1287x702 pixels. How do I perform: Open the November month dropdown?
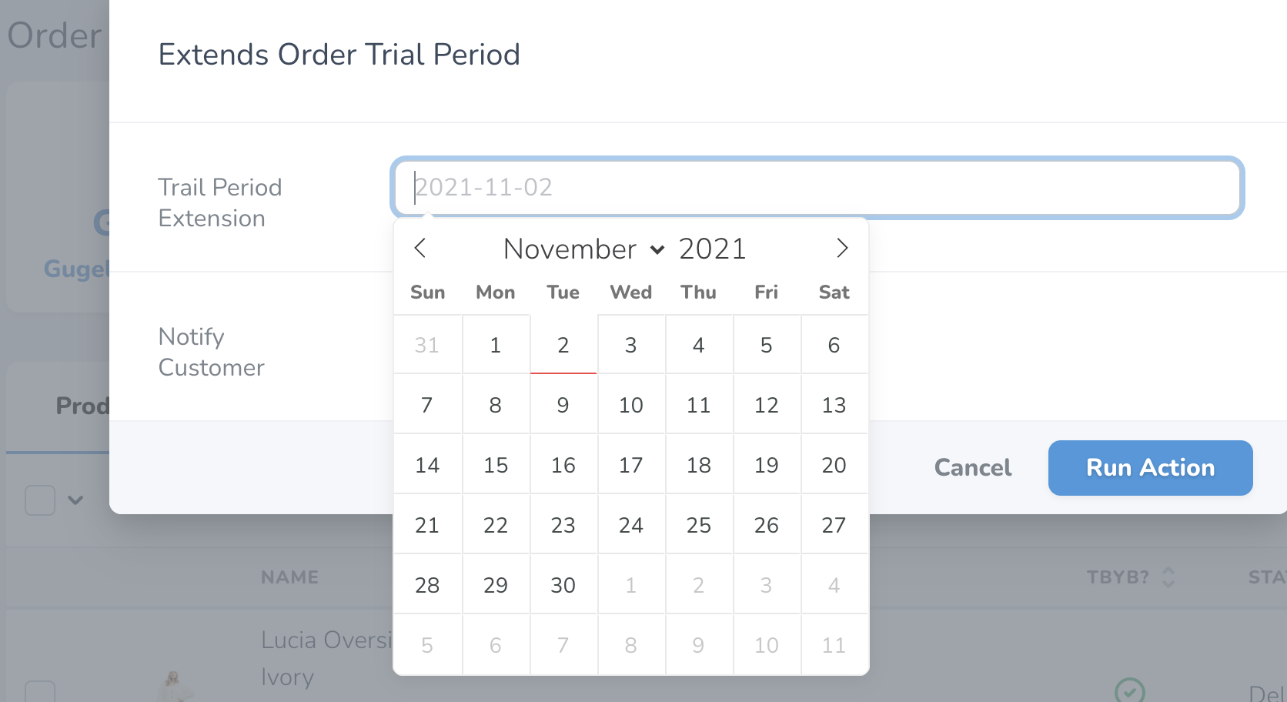[x=583, y=249]
